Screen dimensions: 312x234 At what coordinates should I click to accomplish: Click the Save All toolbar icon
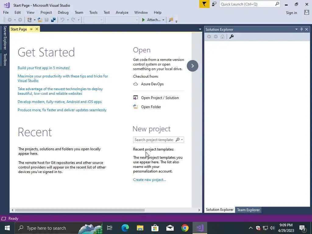53,20
